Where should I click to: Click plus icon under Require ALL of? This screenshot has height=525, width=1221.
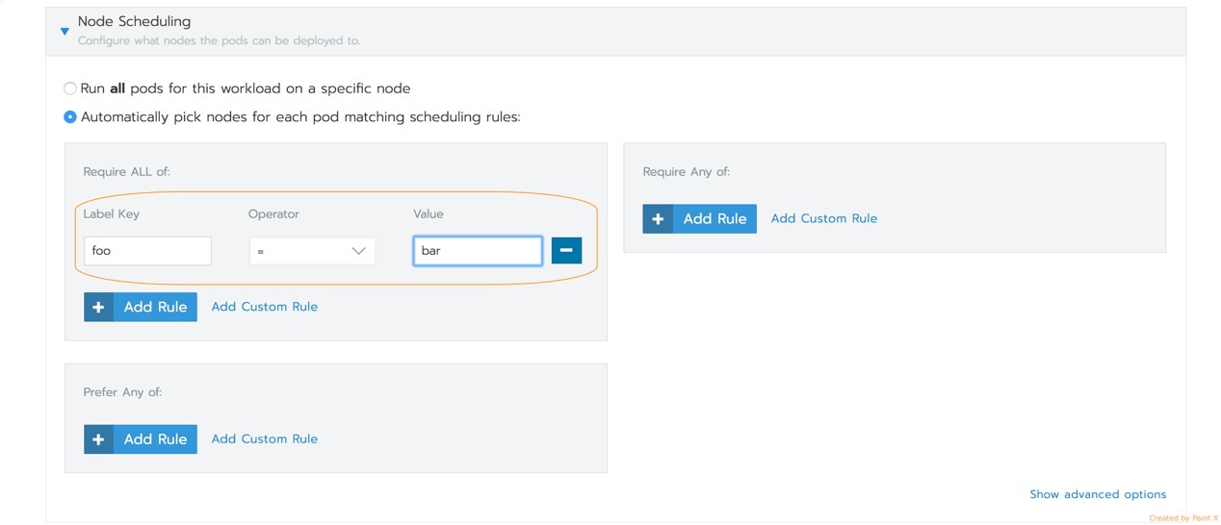pos(98,308)
